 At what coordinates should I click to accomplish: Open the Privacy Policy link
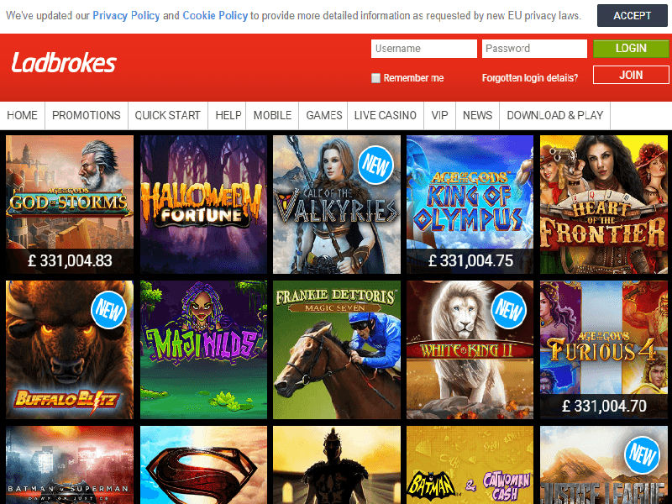126,16
